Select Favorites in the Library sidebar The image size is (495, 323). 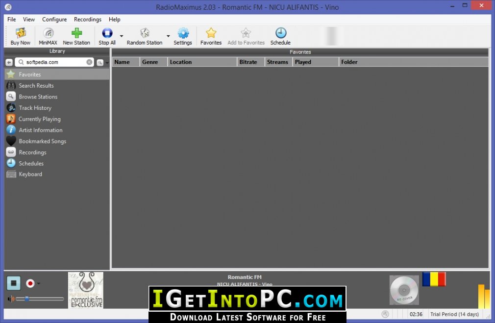[x=57, y=75]
